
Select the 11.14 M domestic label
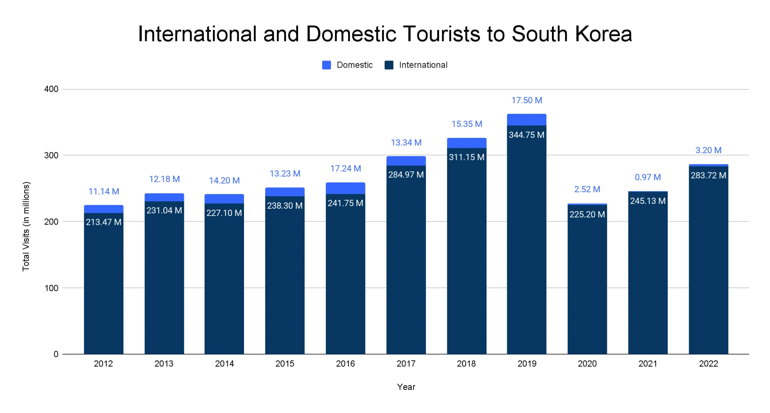point(104,191)
